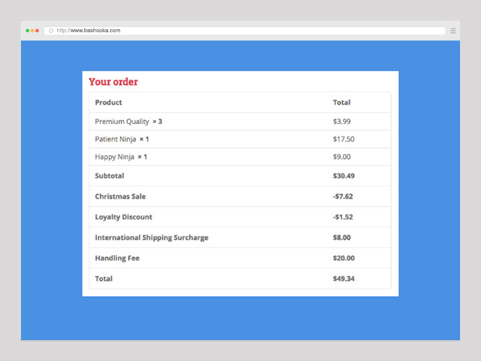Click the 'Christmas Sale' label
This screenshot has height=361, width=481.
coord(120,197)
